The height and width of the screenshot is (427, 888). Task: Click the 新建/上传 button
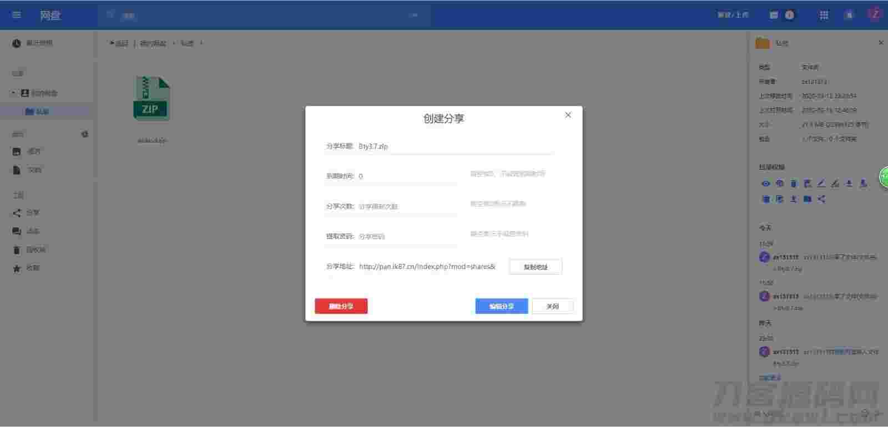coord(733,15)
